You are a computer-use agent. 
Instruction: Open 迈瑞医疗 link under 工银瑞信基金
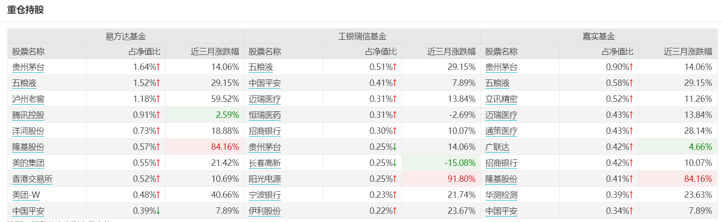pyautogui.click(x=265, y=99)
